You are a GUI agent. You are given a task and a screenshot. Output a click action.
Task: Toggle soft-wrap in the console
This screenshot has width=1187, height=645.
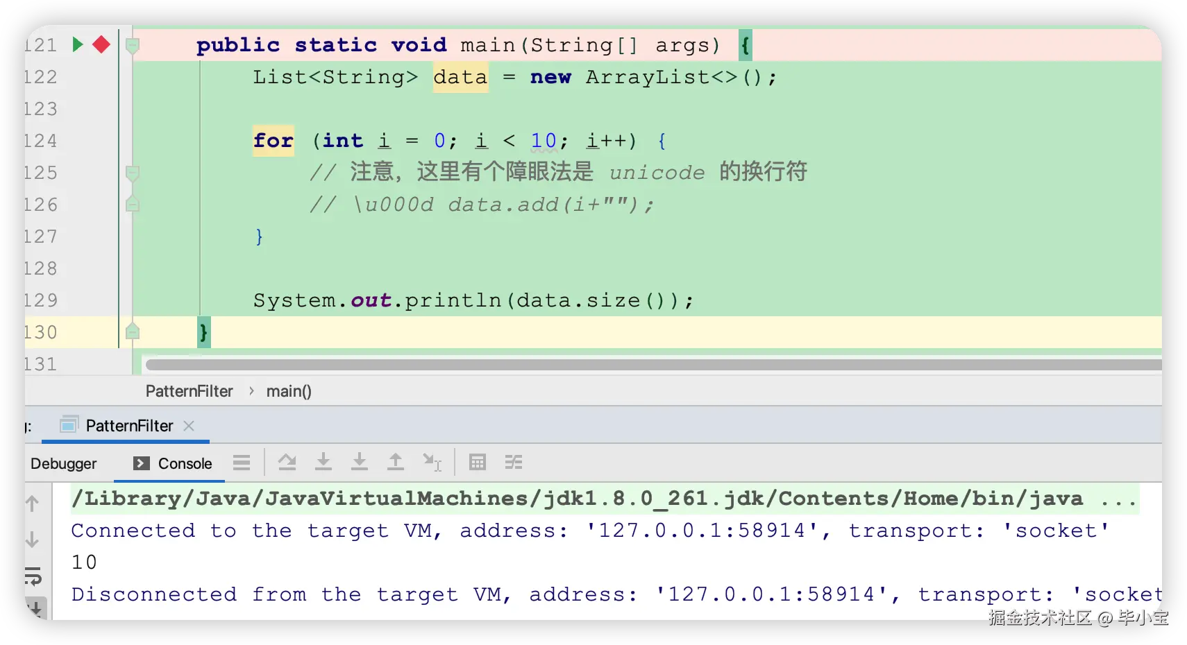(x=33, y=576)
